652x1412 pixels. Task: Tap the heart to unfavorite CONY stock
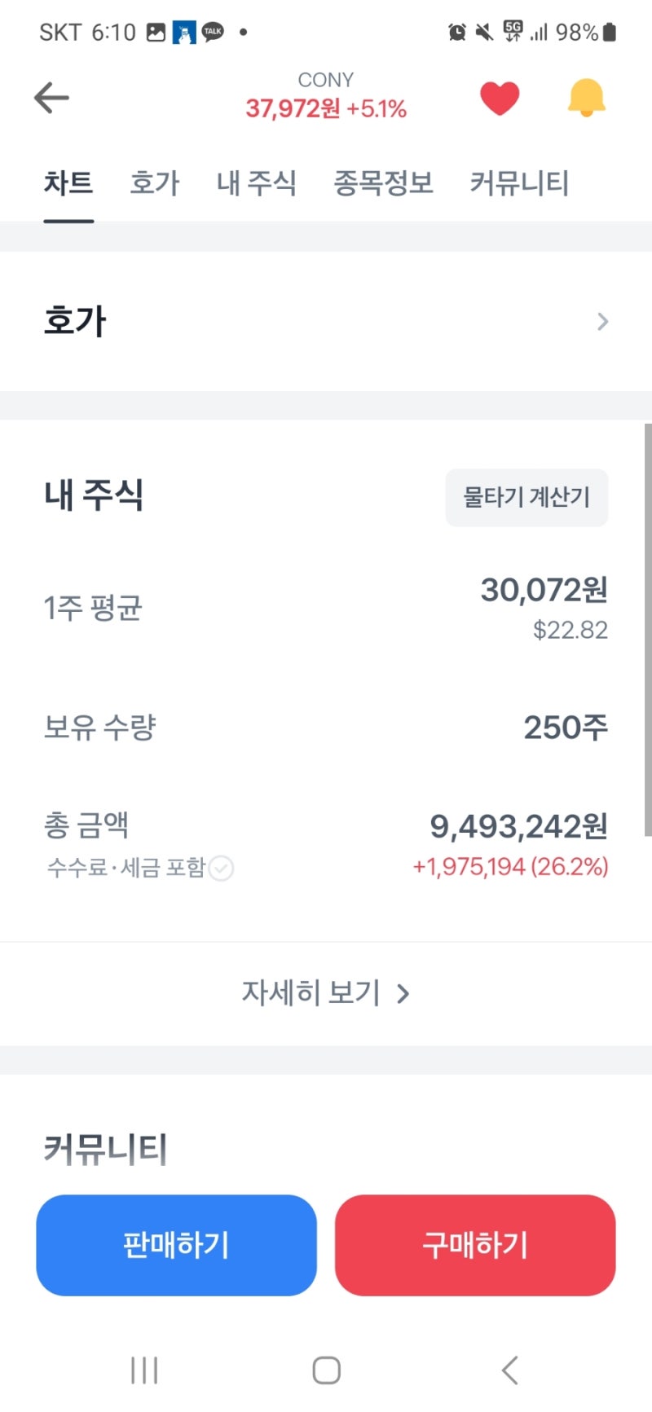(x=499, y=96)
